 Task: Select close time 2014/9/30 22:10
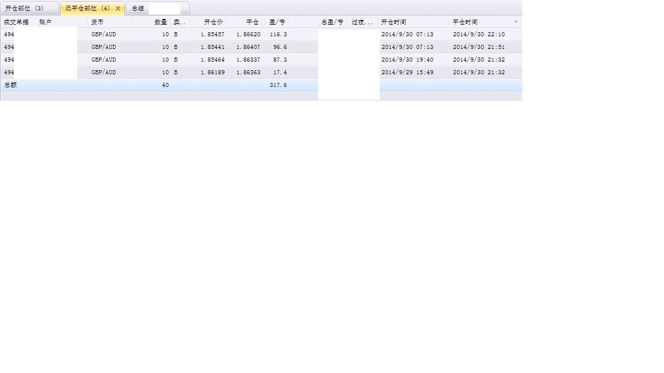[x=478, y=35]
